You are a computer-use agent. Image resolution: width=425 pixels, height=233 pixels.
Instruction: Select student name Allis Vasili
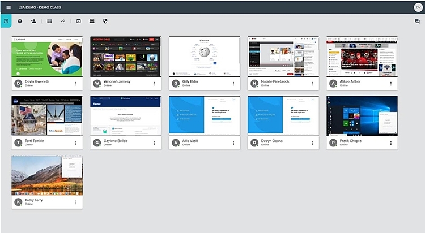pyautogui.click(x=190, y=141)
